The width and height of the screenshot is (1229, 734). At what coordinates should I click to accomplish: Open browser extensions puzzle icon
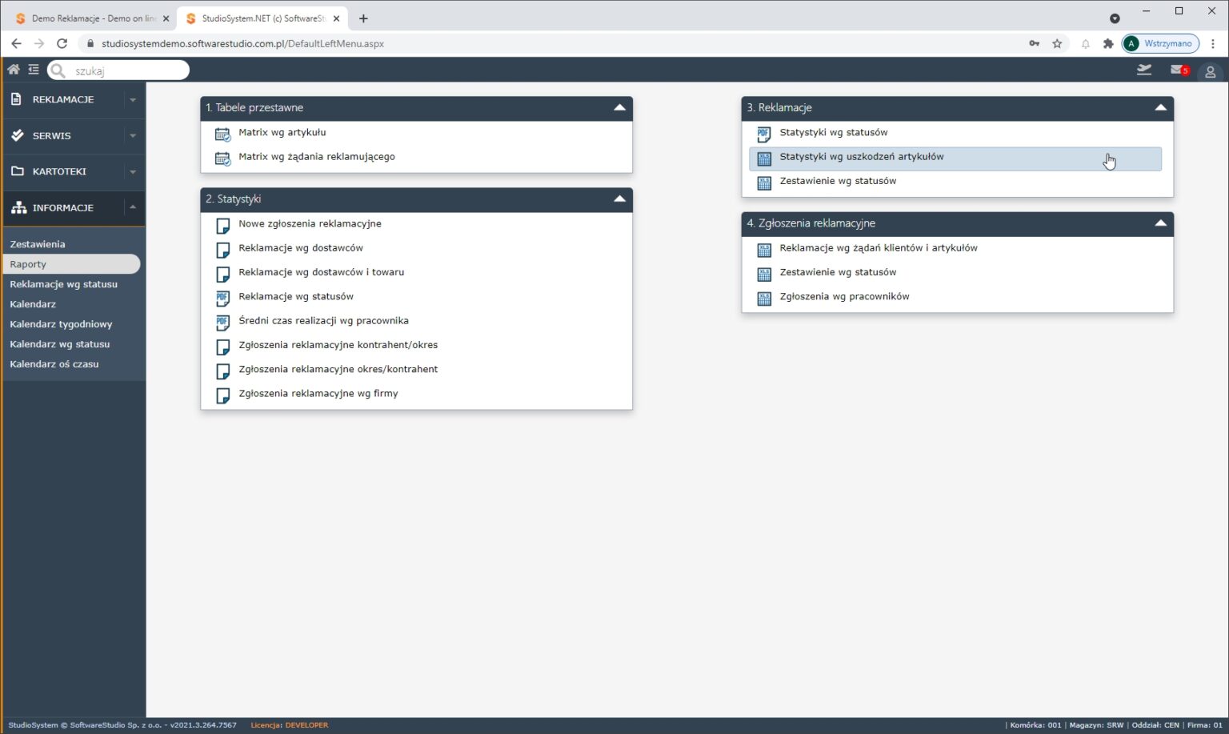1108,43
